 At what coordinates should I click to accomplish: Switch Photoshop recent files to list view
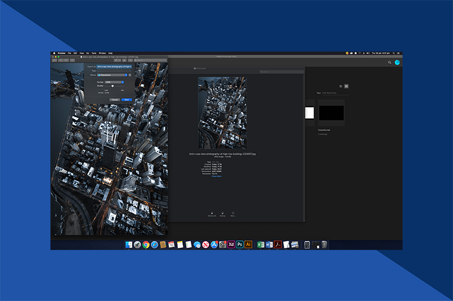click(x=341, y=86)
